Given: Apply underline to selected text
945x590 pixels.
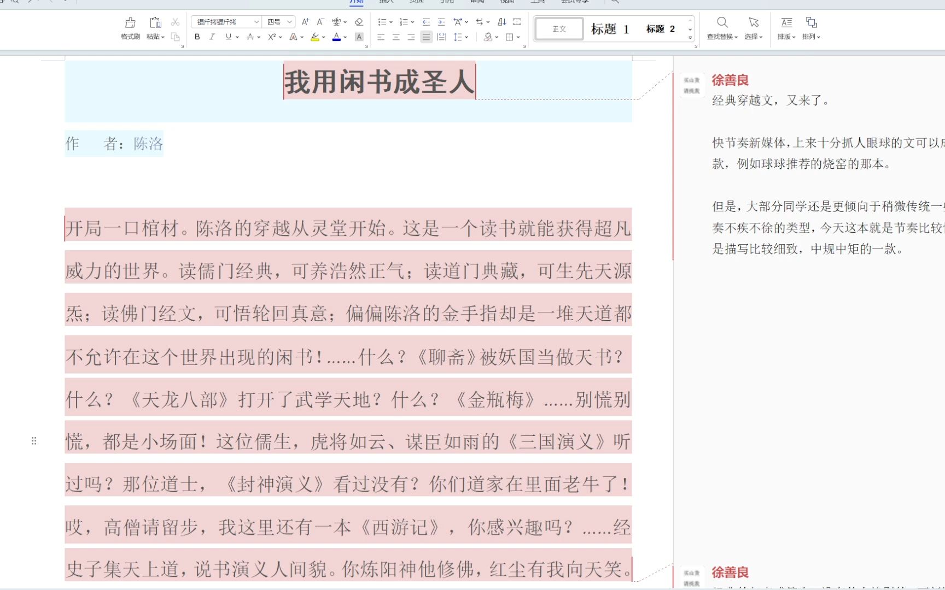Looking at the screenshot, I should click(228, 37).
